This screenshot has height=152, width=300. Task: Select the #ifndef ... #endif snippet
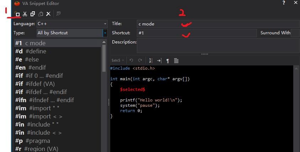coord(58,100)
